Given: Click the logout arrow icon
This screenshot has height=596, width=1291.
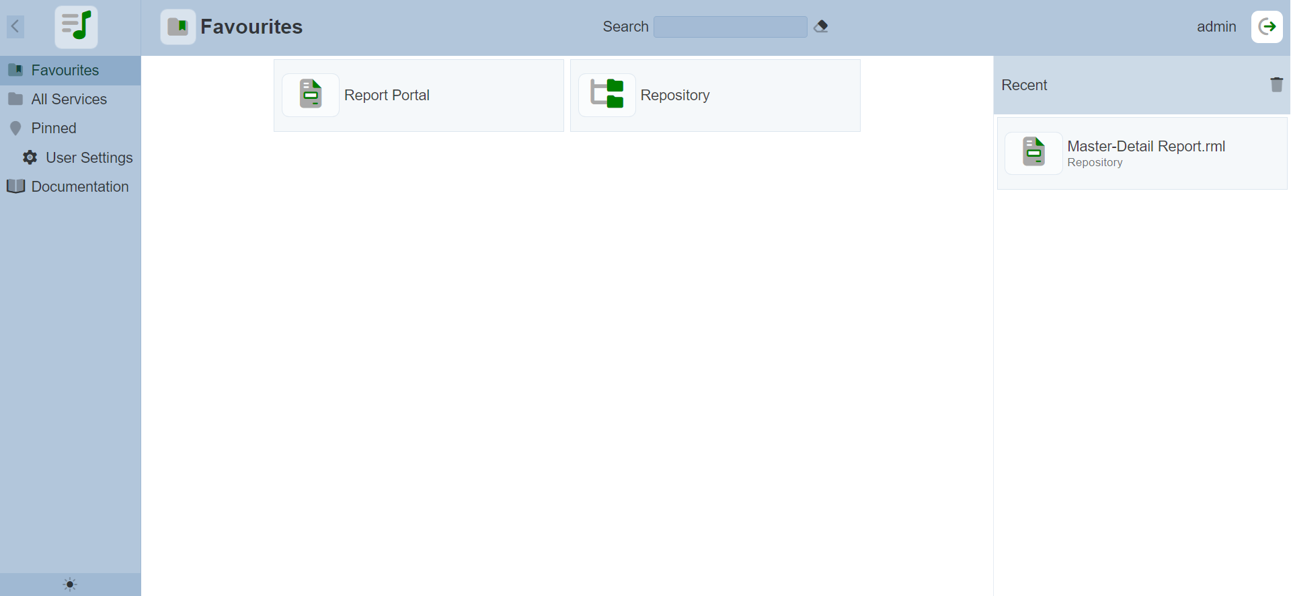Looking at the screenshot, I should pyautogui.click(x=1267, y=27).
